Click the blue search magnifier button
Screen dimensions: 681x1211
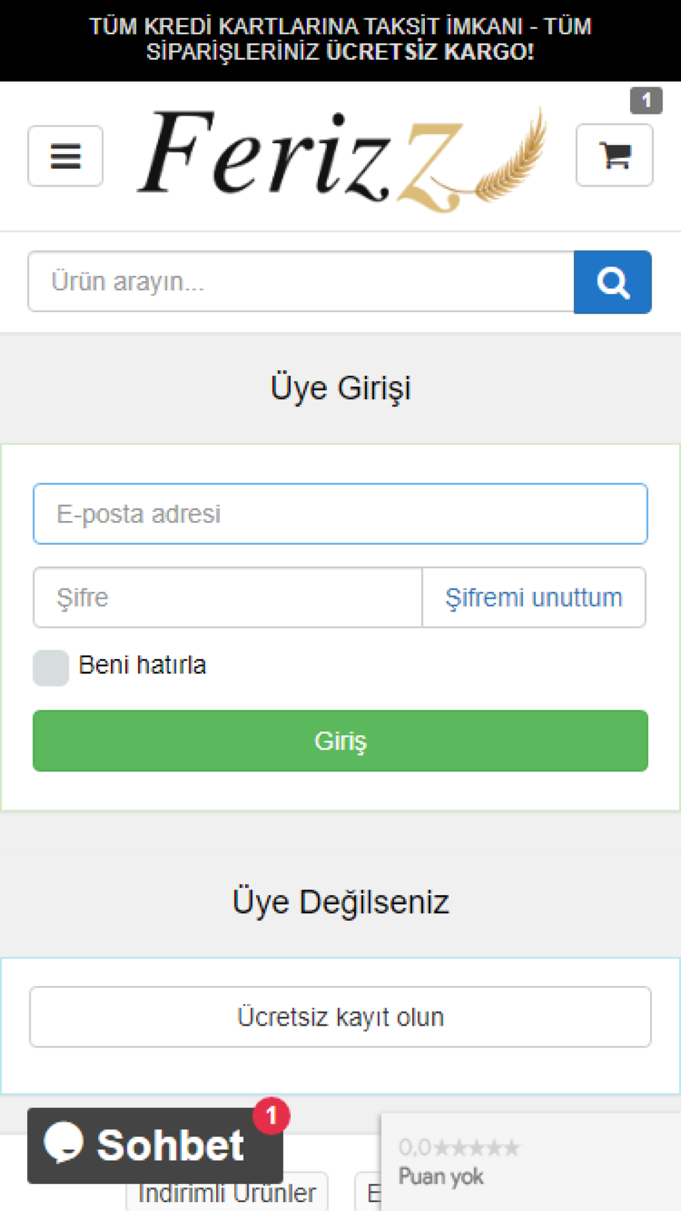coord(613,282)
